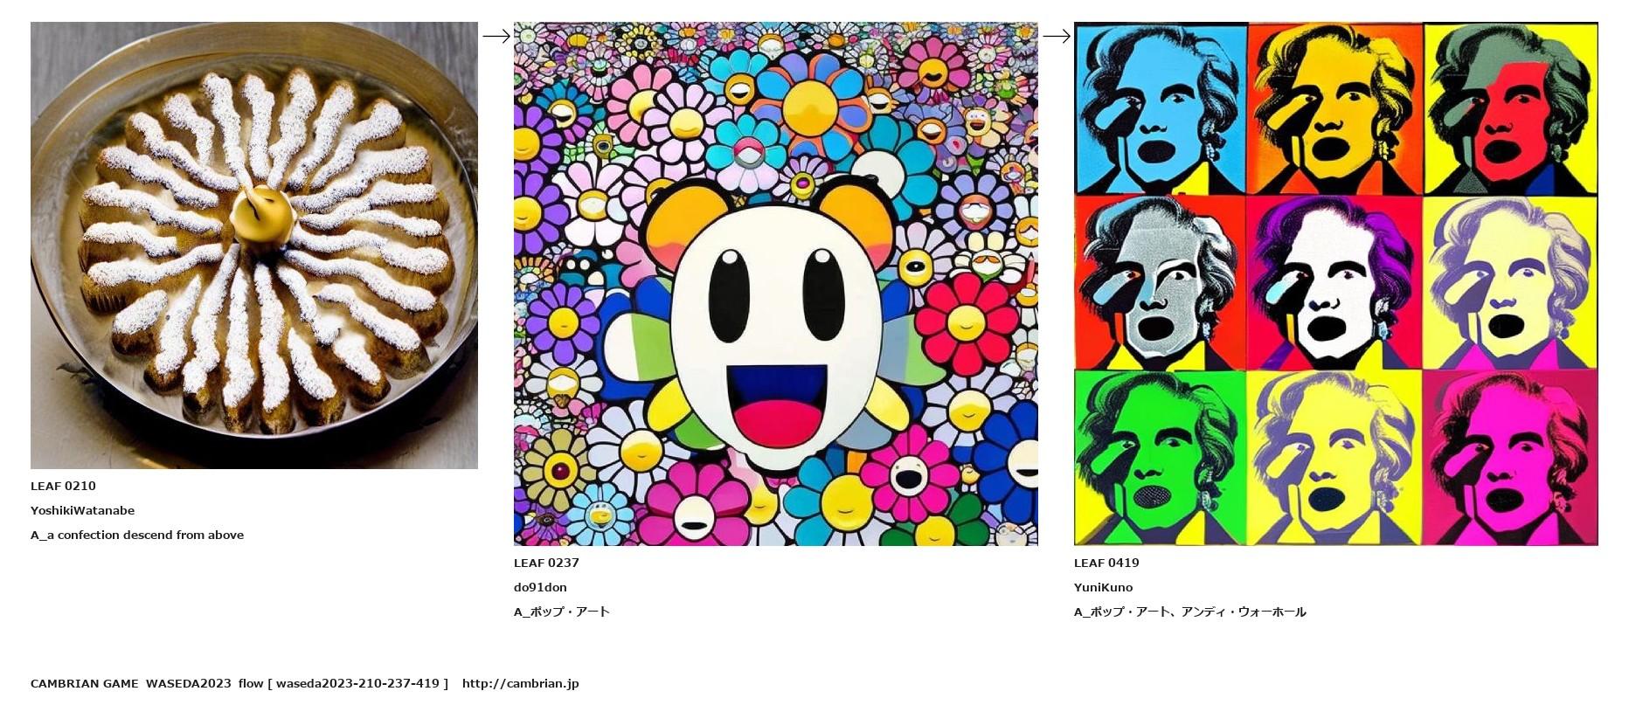Click the arrow between second and third images
Viewport: 1629px width, 705px height.
click(x=1057, y=36)
